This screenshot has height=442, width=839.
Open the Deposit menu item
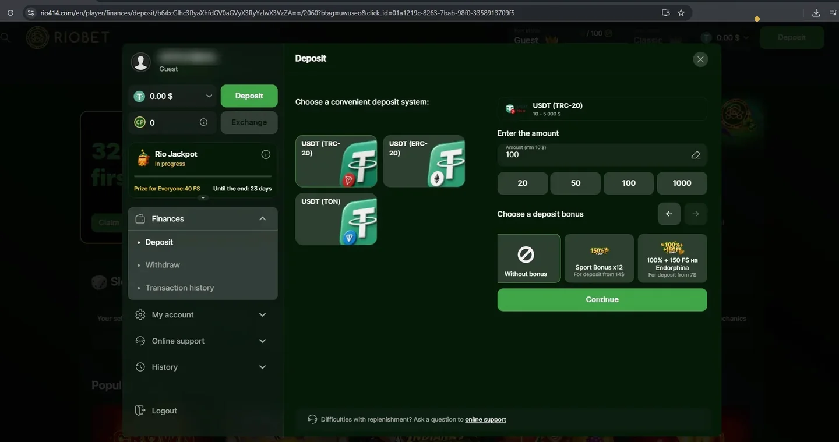pos(159,242)
